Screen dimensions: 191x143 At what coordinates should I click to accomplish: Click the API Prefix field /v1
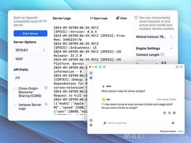[31, 78]
